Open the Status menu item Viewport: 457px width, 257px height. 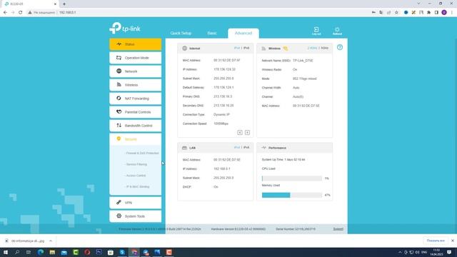pos(135,44)
